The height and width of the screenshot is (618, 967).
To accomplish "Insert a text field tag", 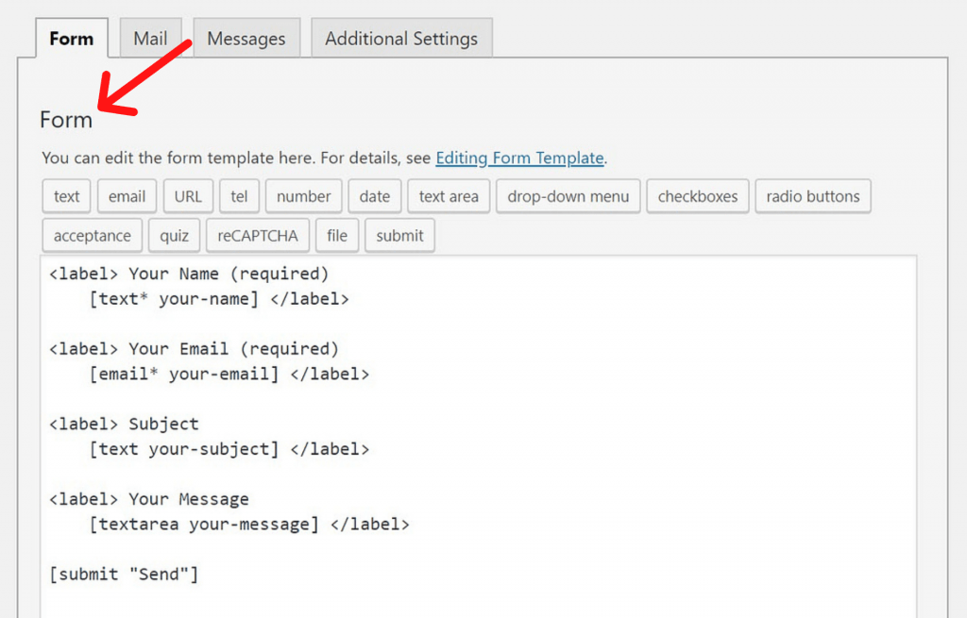I will (67, 196).
